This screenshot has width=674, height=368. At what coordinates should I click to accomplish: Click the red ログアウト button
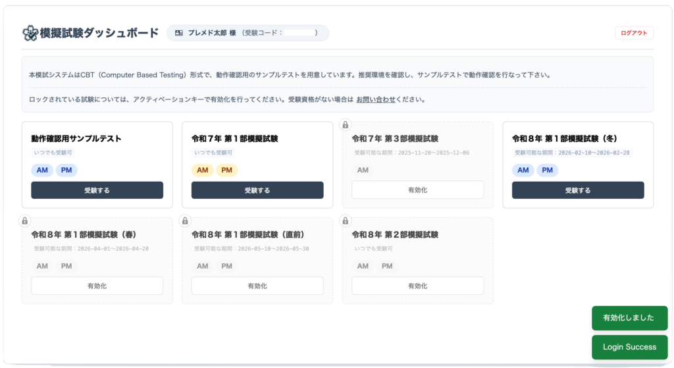pyautogui.click(x=634, y=33)
